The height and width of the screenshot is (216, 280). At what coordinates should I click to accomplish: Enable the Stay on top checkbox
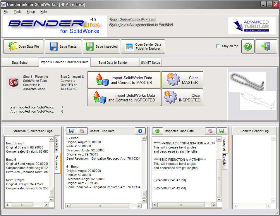[218, 46]
